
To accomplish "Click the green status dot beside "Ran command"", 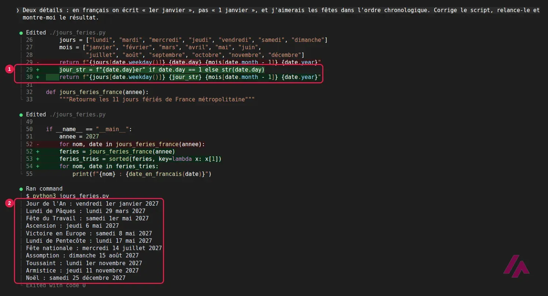I will pyautogui.click(x=21, y=189).
